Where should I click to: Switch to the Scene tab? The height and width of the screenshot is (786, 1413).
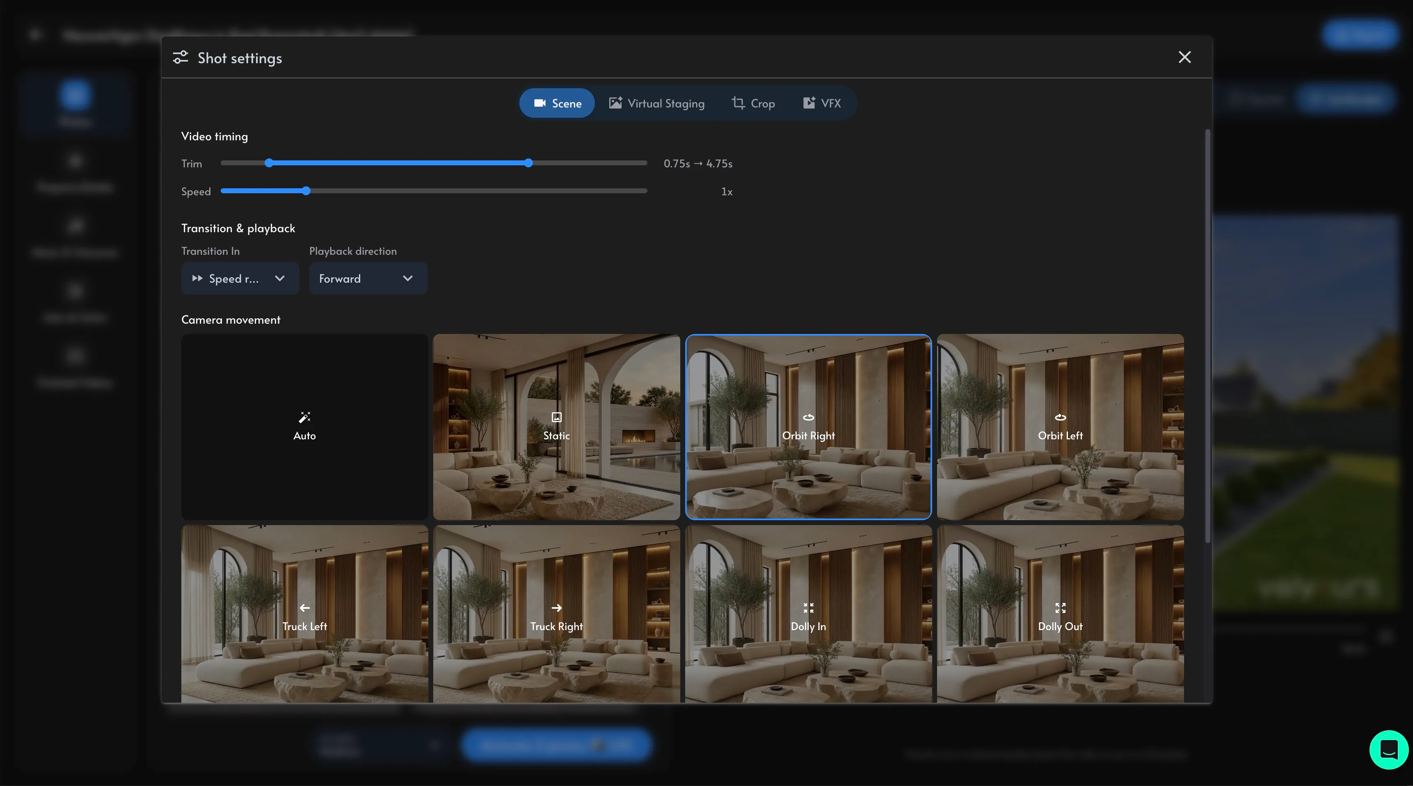[557, 103]
